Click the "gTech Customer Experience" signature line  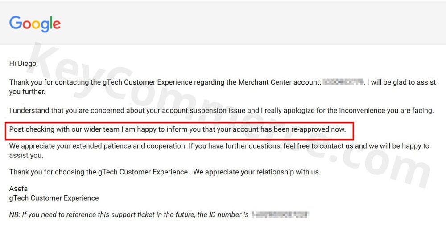click(x=54, y=198)
